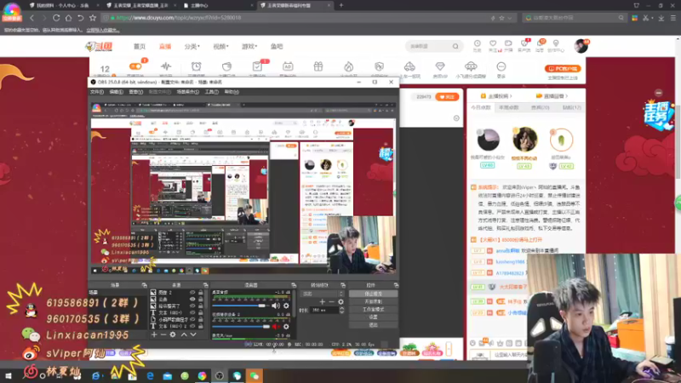
Task: Toggle visibility of fourth source in OBS list
Action: tap(192, 312)
